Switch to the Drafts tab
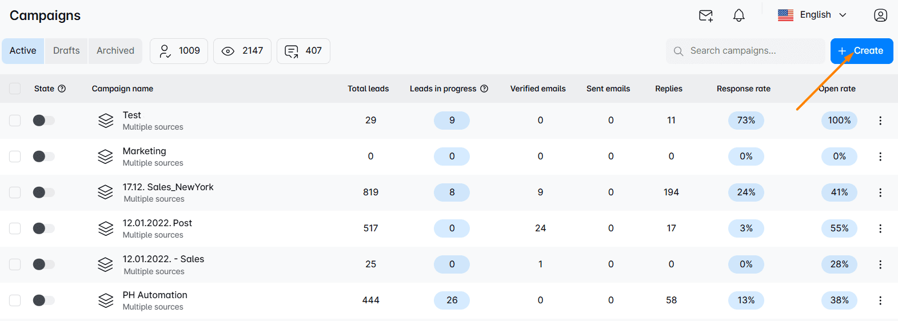This screenshot has height=321, width=898. click(66, 51)
